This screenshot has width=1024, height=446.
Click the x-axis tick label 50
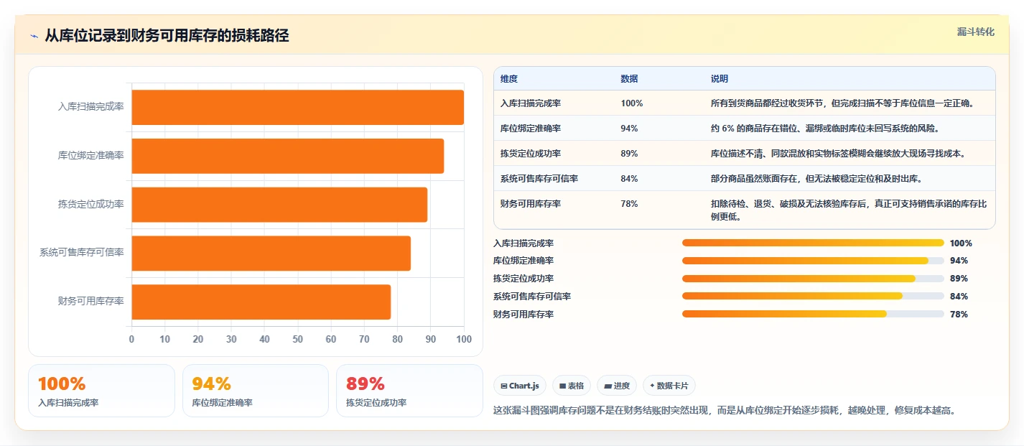click(x=298, y=339)
